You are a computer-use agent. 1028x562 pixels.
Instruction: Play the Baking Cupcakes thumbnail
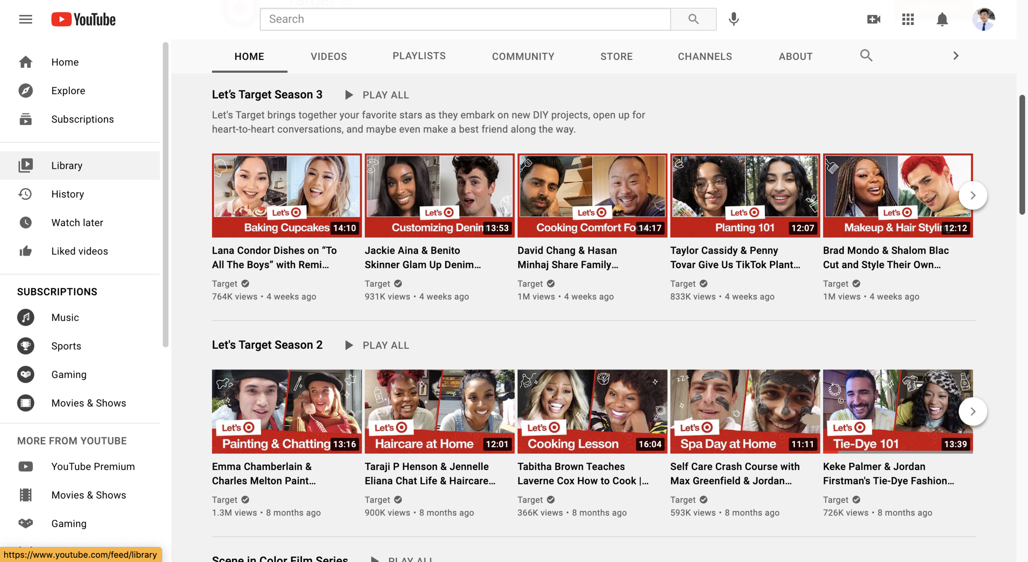click(287, 196)
